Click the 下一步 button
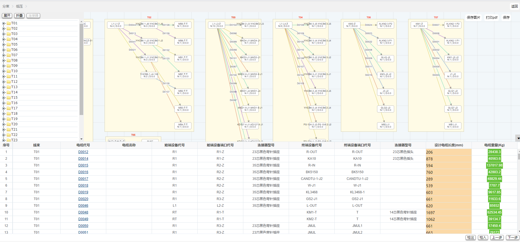 pos(512,238)
